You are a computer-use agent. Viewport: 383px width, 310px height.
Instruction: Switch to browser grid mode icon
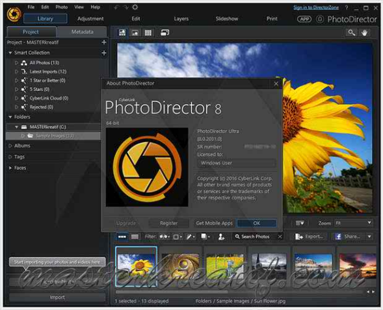[148, 32]
